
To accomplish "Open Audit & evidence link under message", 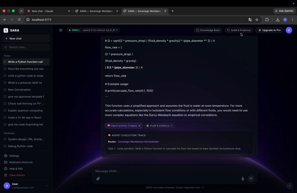I will pyautogui.click(x=159, y=126).
